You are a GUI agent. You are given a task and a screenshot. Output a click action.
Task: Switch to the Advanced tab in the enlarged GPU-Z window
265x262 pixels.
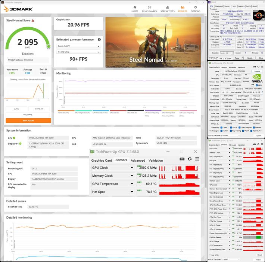point(138,161)
